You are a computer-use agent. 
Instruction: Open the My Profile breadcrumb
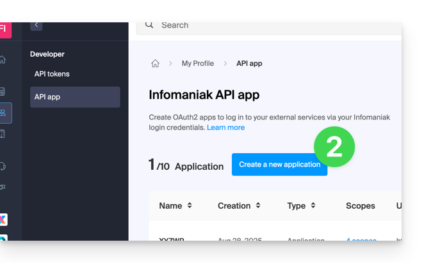click(198, 63)
